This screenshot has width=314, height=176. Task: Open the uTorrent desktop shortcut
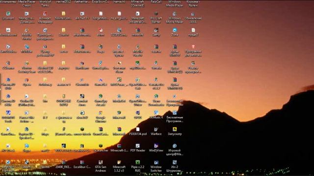click(8, 14)
